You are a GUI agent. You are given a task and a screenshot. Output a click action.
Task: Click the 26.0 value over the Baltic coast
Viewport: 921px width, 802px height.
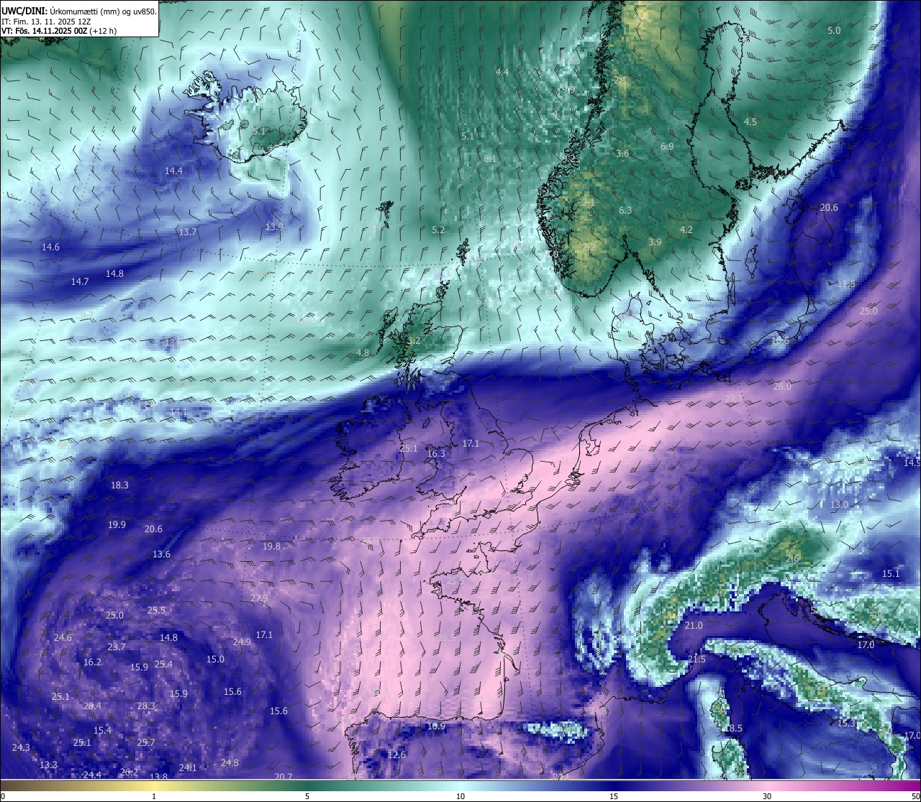[782, 386]
